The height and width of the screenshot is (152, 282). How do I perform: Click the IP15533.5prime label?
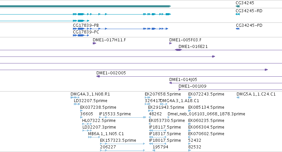coord(115,114)
